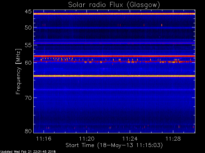Click the "Frequency [MHz]" axis label

point(18,71)
